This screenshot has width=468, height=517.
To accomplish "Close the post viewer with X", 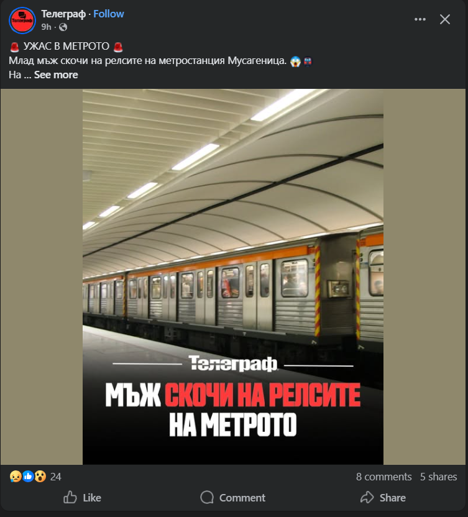I will pos(445,19).
